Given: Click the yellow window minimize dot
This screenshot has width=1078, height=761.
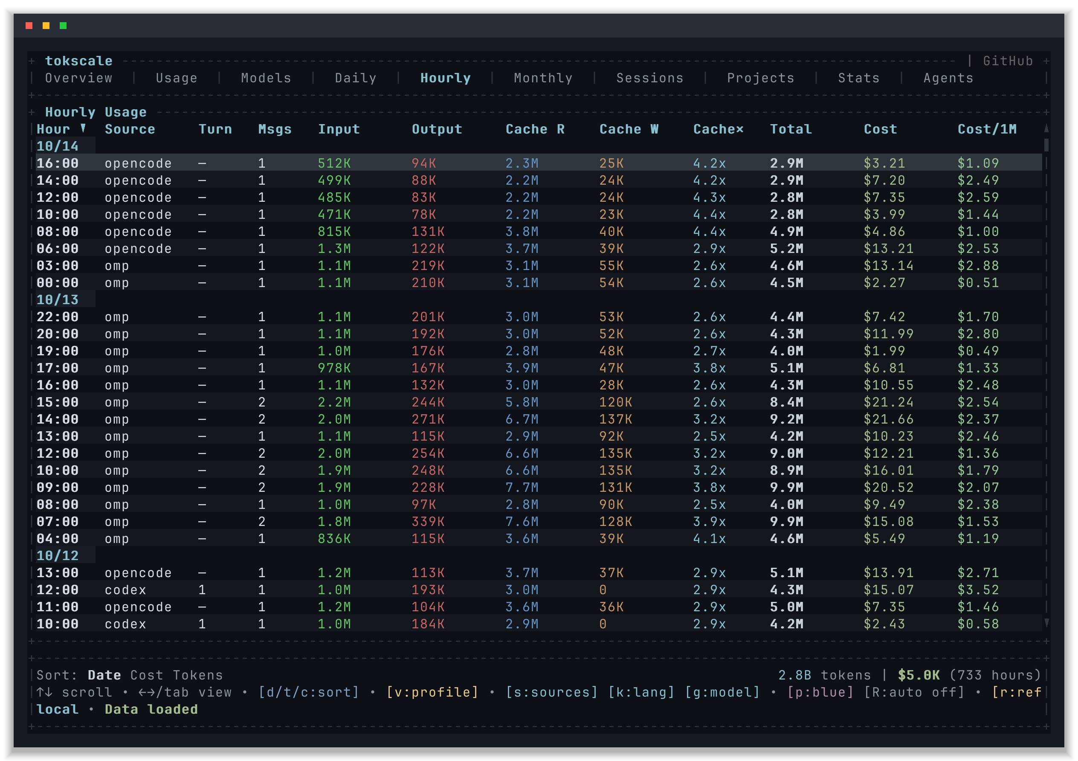Looking at the screenshot, I should pyautogui.click(x=46, y=25).
